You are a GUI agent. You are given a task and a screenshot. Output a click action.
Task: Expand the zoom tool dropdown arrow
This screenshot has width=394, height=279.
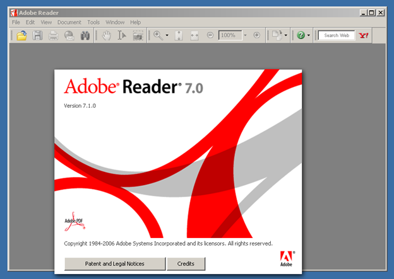(x=167, y=36)
